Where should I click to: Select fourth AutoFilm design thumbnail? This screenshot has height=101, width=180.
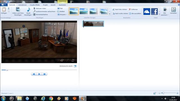pyautogui.click(x=103, y=11)
